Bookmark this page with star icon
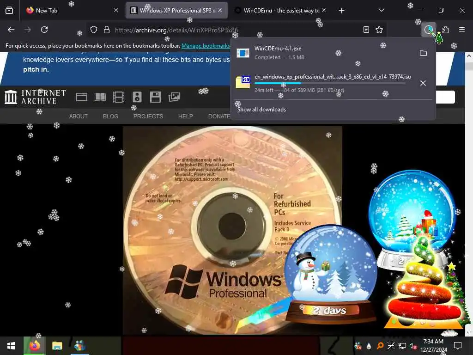Viewport: 473px width, 355px height. (379, 30)
